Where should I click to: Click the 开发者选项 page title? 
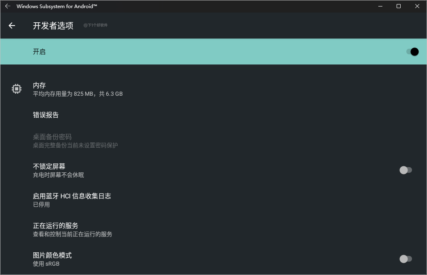tap(53, 26)
